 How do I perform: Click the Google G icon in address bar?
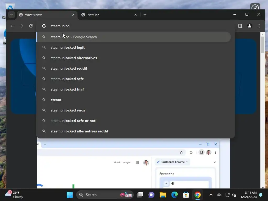tap(44, 26)
